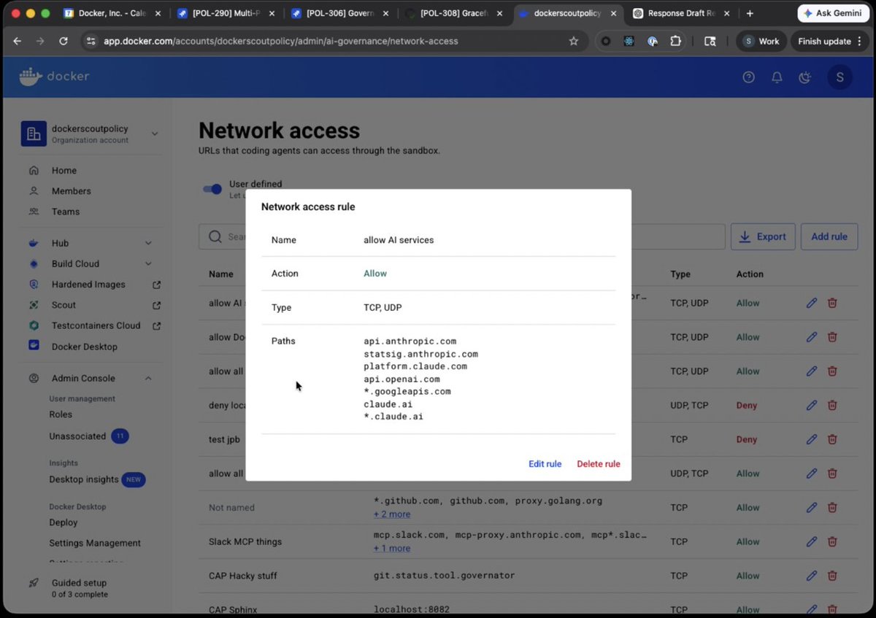Click the Build Cloud icon
Screen dimensions: 876x618
(x=34, y=263)
